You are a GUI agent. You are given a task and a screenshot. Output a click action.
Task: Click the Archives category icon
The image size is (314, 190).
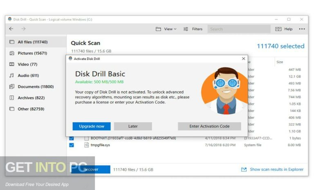pos(12,98)
